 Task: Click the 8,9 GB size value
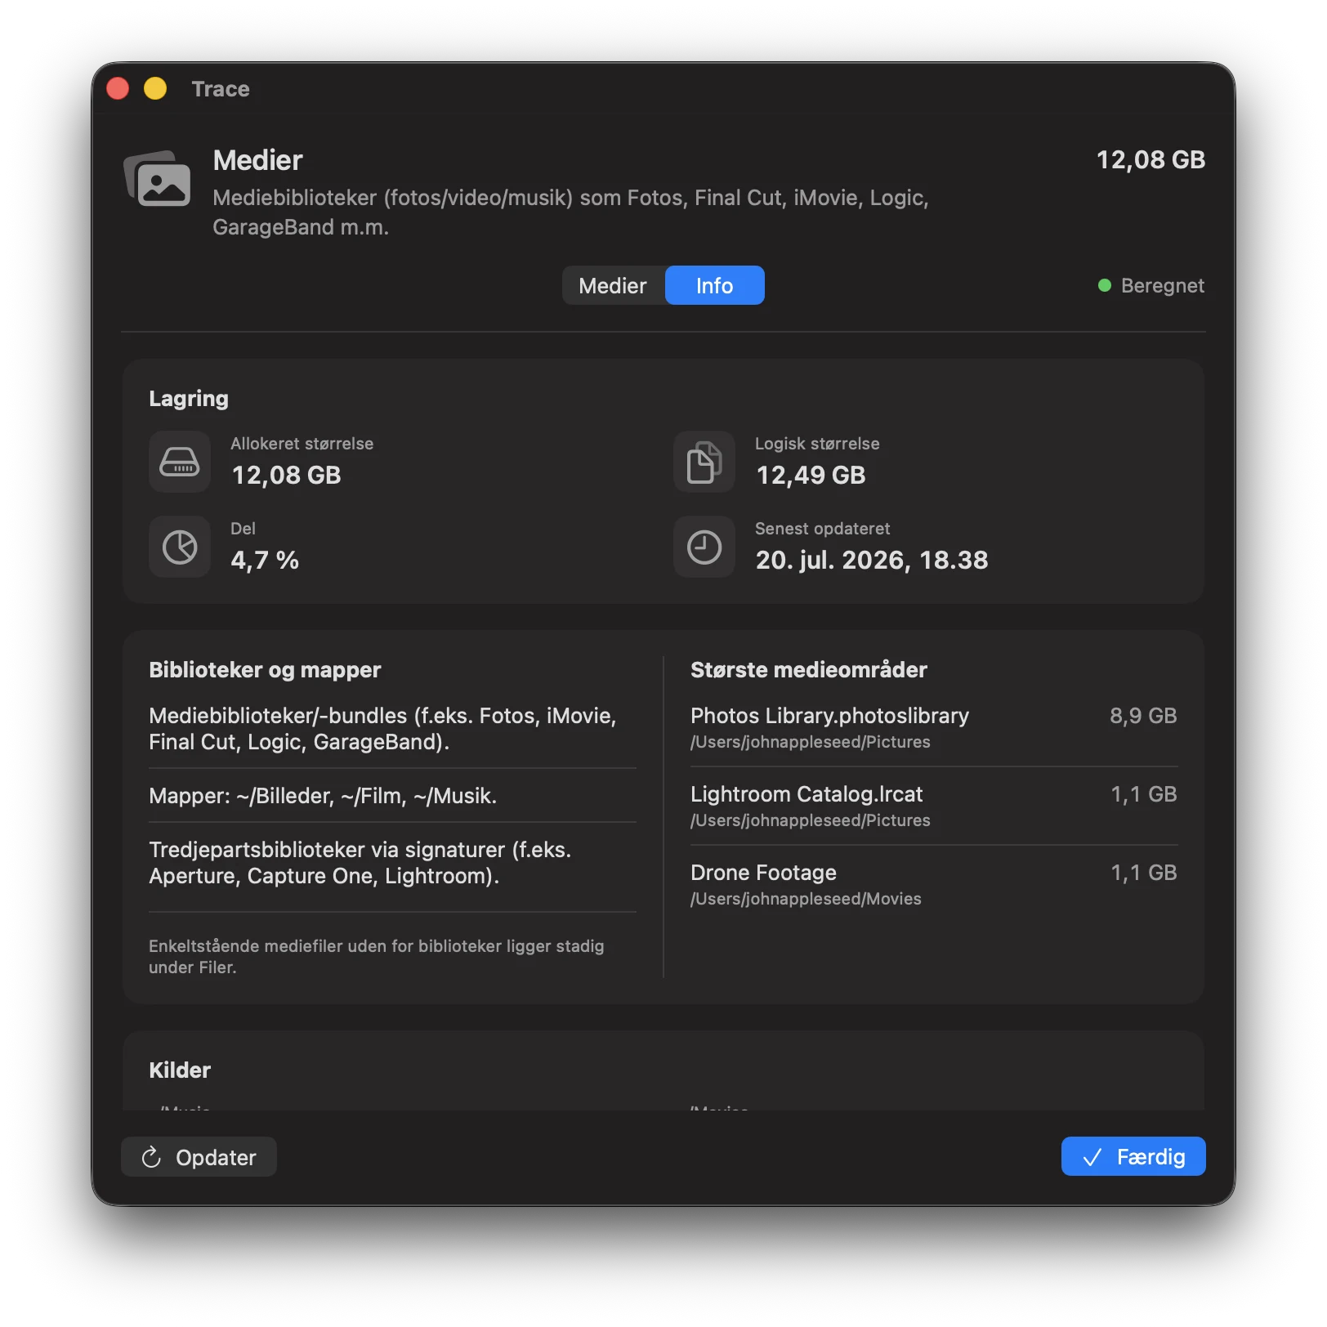pos(1143,716)
